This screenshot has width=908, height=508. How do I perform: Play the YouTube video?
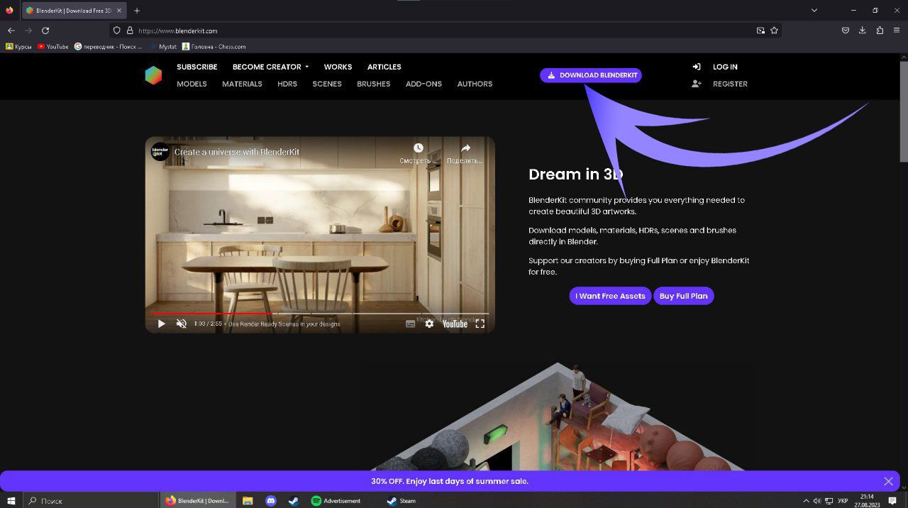point(161,324)
